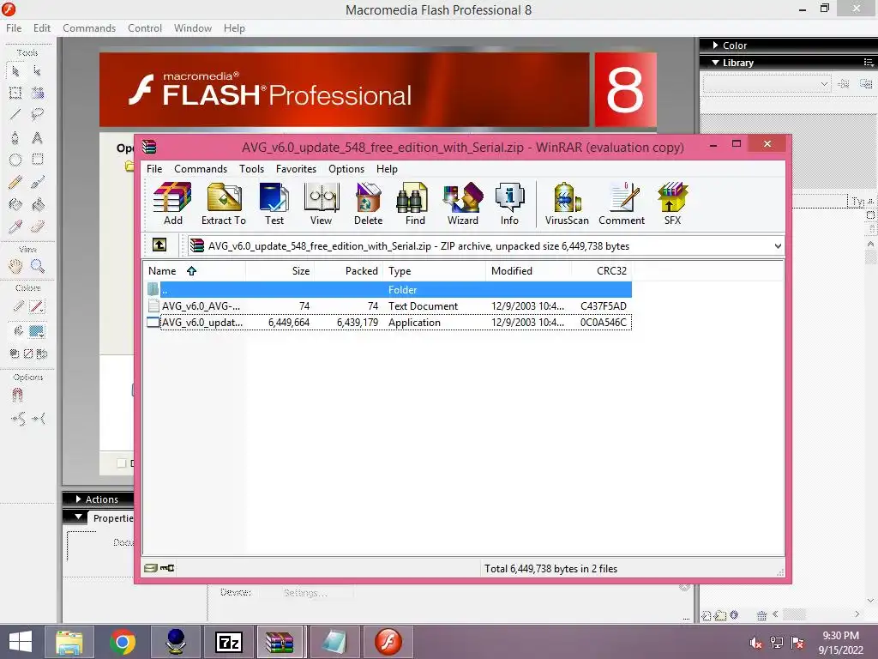Open the Library panel options menu
This screenshot has width=878, height=659.
point(869,62)
